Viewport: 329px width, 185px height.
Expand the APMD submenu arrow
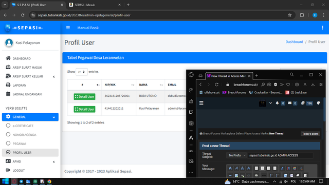tap(54, 162)
